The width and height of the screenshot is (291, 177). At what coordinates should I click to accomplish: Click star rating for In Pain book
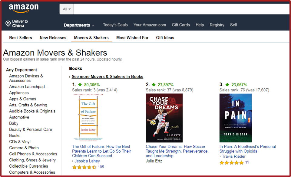coord(231,163)
